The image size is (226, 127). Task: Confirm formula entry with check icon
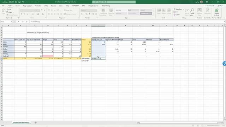click(23, 22)
